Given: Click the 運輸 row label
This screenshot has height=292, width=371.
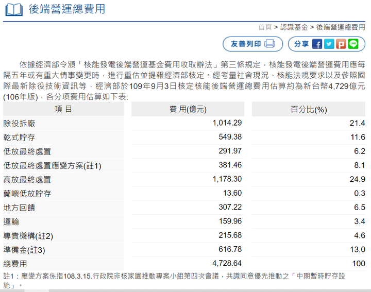Looking at the screenshot, I should point(11,222).
